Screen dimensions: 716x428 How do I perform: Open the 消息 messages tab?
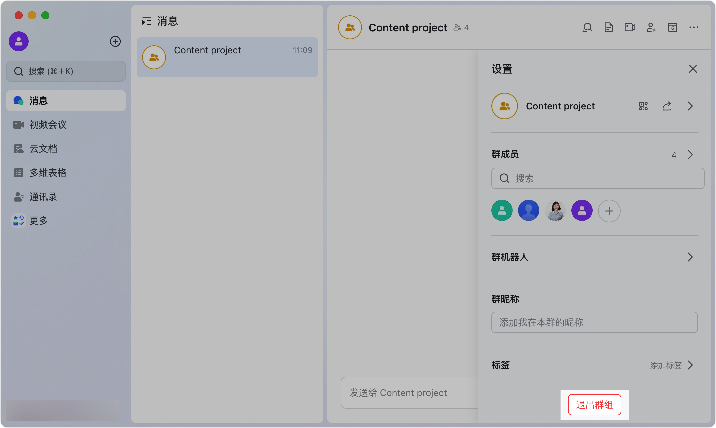coord(66,101)
